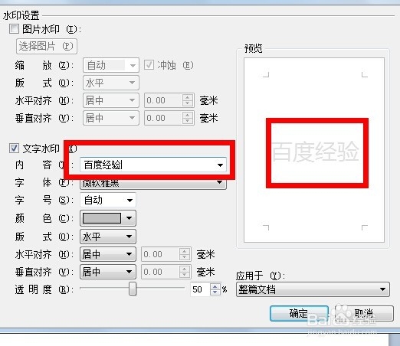Click the 选择图片 button

coord(47,46)
